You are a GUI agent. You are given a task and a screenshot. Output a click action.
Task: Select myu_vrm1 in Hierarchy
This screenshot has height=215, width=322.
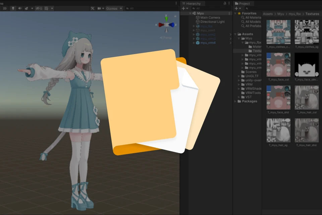click(x=208, y=30)
